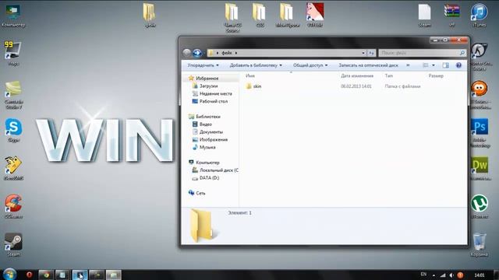499x280 pixels.
Task: Click the EN language indicator
Action: [423, 275]
